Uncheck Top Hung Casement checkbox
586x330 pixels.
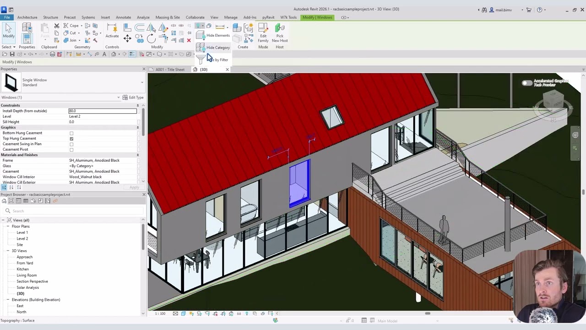click(x=71, y=138)
